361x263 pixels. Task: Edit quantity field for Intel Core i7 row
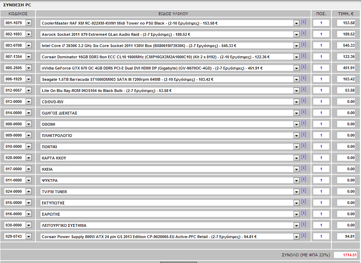point(321,46)
